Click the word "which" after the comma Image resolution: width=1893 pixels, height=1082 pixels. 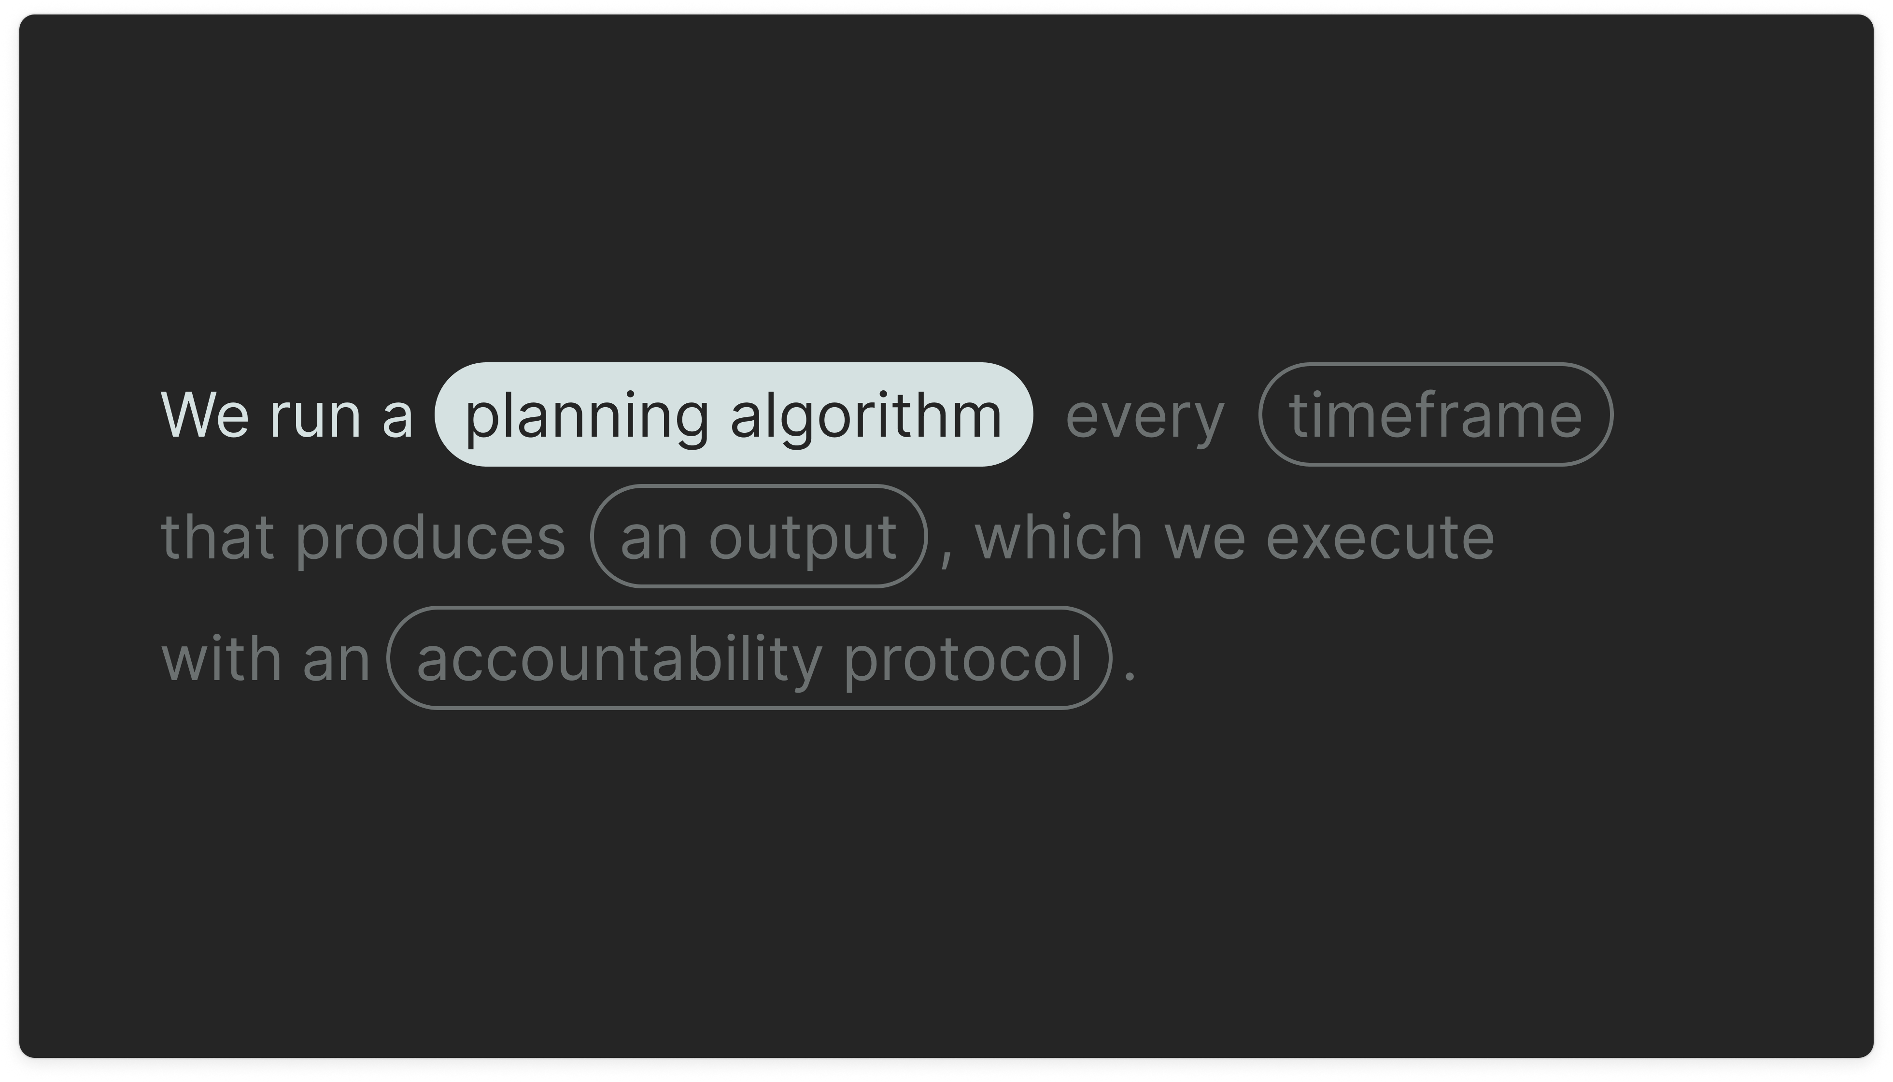(1058, 537)
